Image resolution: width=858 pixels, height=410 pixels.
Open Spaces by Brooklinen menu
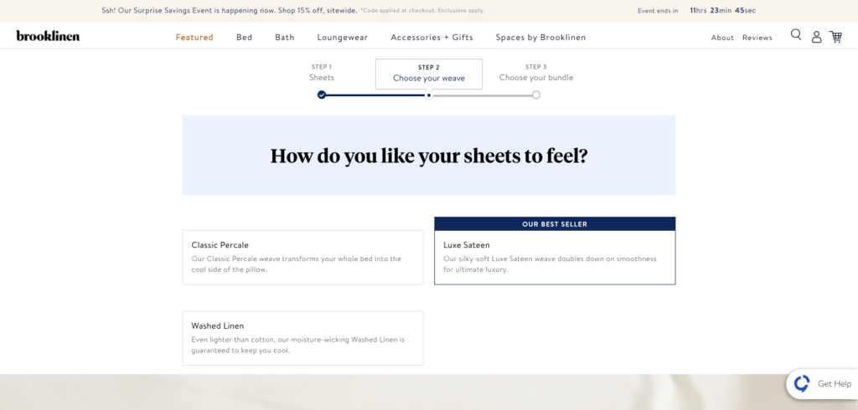pyautogui.click(x=540, y=37)
